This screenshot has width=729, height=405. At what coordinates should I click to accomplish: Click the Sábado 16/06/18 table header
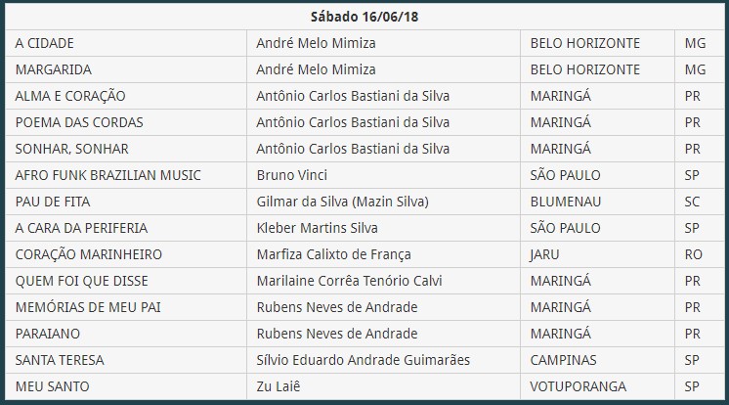point(364,17)
